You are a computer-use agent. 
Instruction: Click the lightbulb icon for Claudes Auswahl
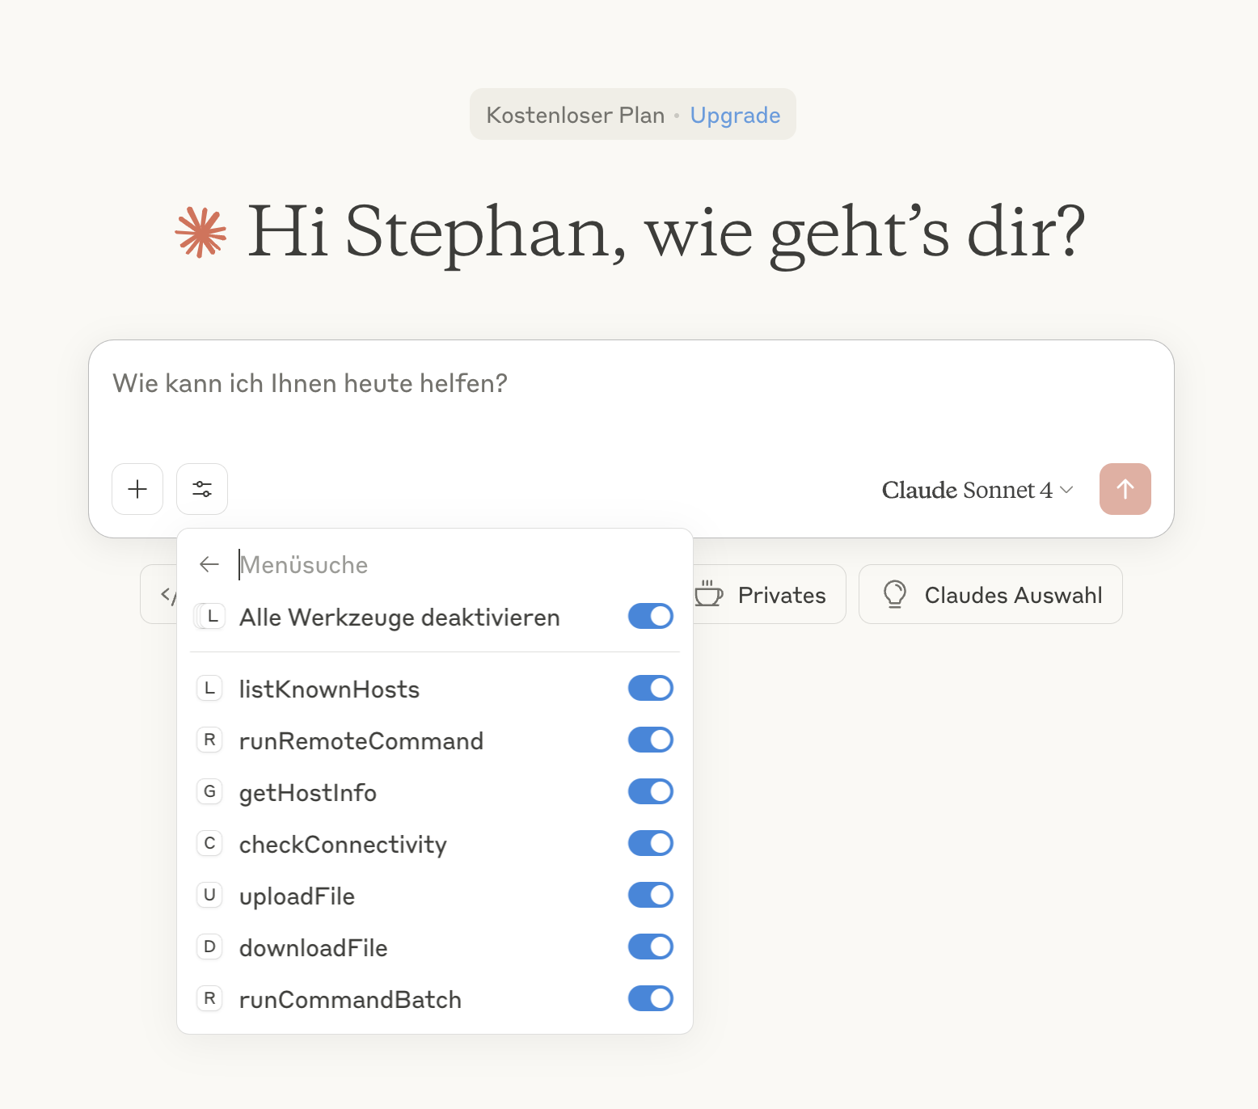coord(895,594)
